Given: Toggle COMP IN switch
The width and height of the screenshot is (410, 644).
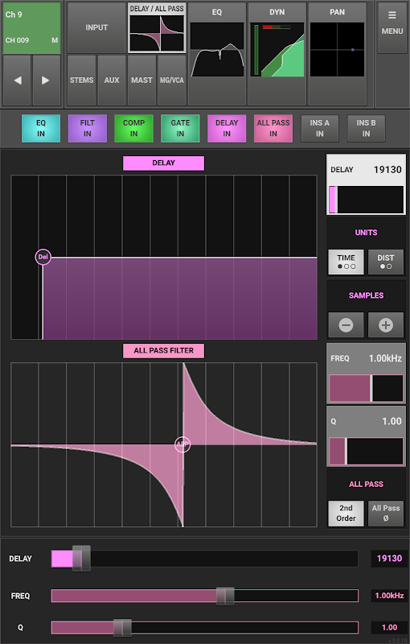Looking at the screenshot, I should 133,129.
